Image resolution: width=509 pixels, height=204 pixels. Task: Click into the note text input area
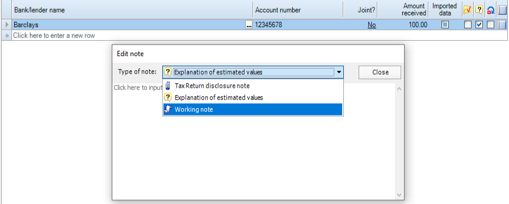[x=253, y=141]
